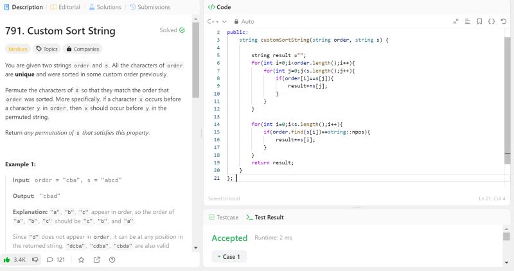Click the share link icon
This screenshot has height=271, width=514.
pos(97,259)
